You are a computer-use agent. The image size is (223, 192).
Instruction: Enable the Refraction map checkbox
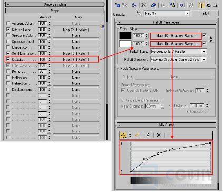coord(8,83)
